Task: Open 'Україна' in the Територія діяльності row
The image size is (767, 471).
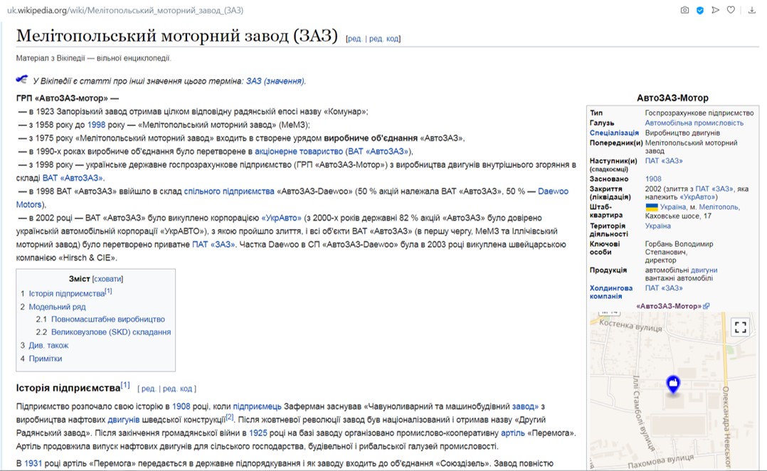Action: [657, 226]
